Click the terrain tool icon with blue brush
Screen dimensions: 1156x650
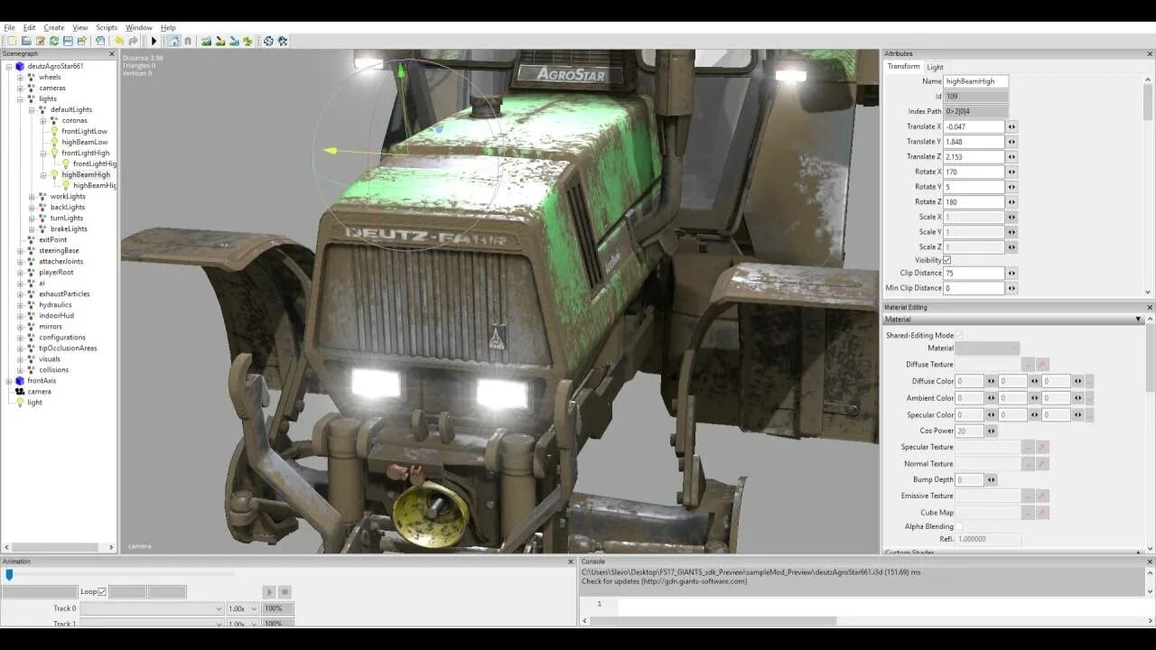[234, 41]
